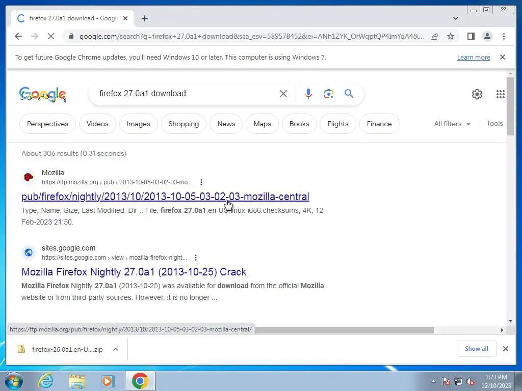Open Google quick settings gear
This screenshot has width=522, height=391.
pos(477,94)
